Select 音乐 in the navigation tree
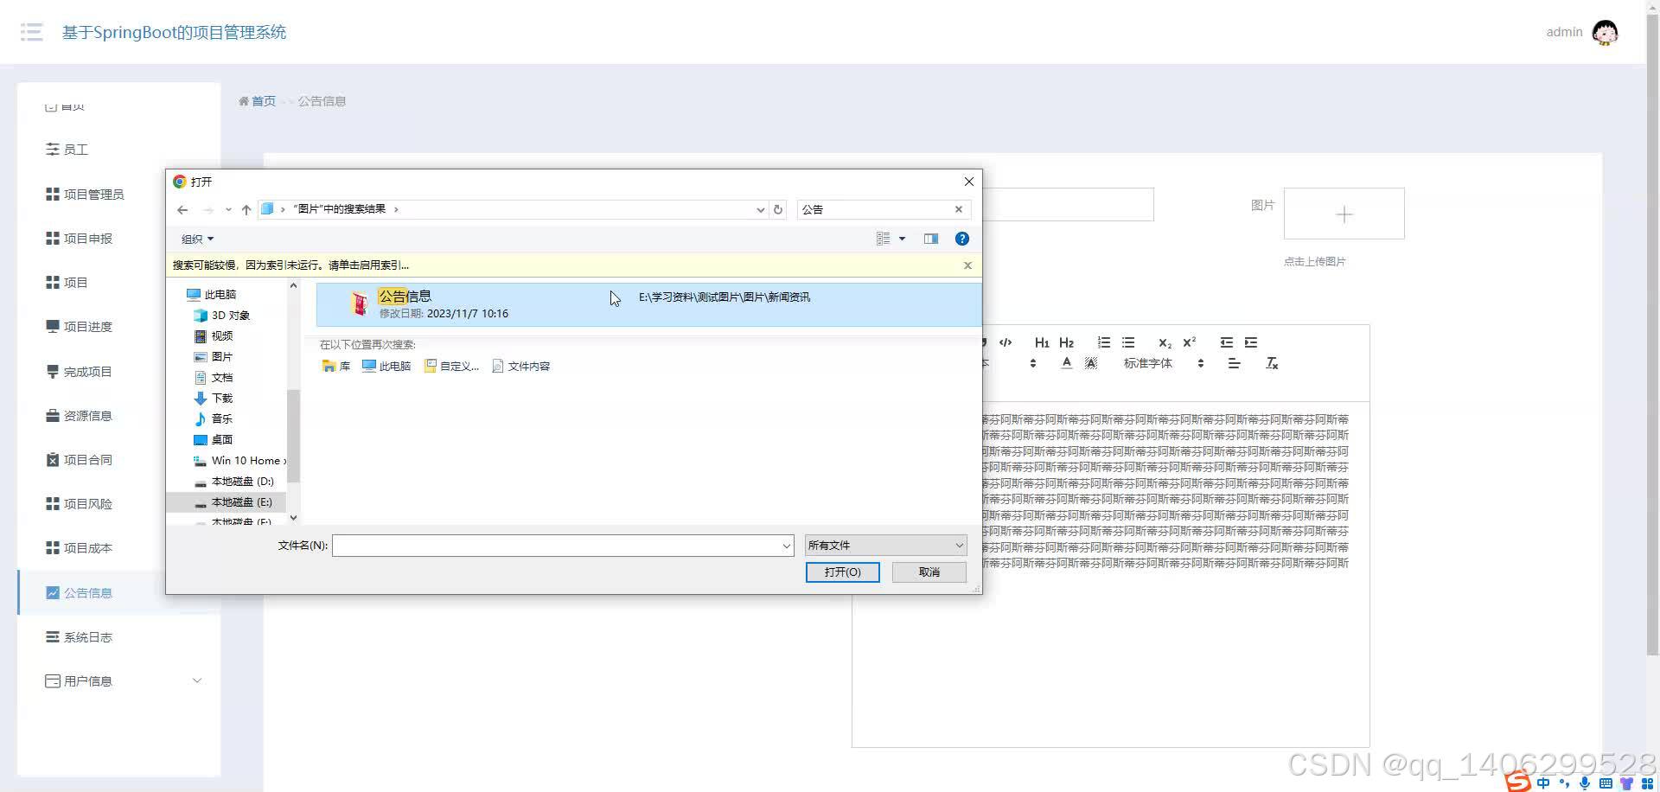 (214, 419)
